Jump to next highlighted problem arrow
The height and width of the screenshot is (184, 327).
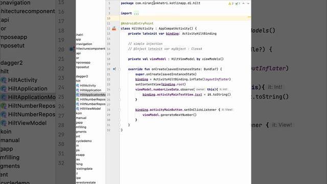click(x=248, y=4)
